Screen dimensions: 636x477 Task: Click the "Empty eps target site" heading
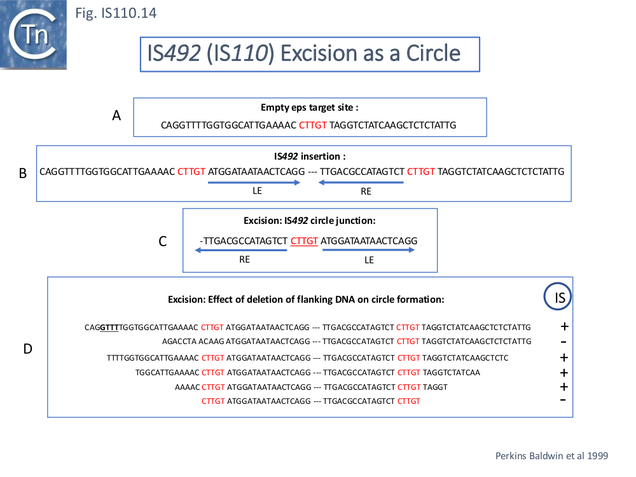(x=310, y=108)
